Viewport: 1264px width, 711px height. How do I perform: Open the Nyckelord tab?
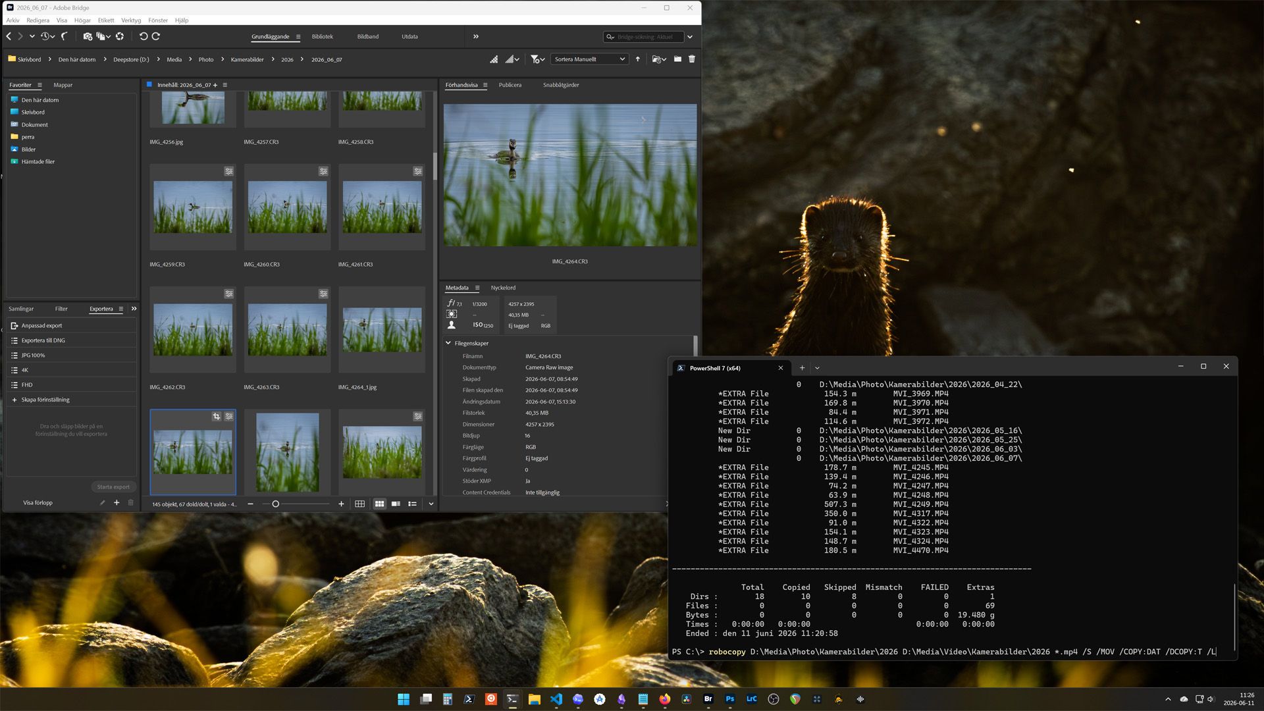(x=503, y=288)
